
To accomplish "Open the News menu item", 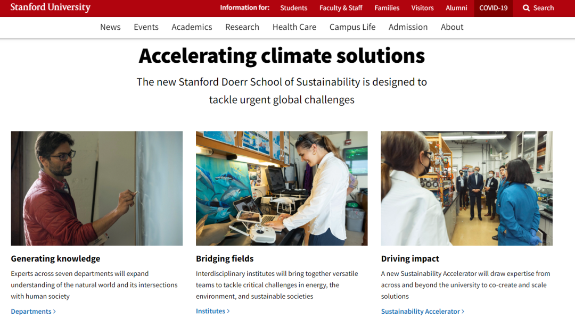I will (110, 27).
